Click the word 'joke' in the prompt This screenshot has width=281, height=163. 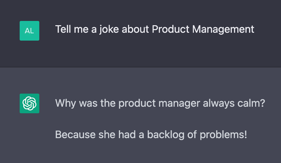[109, 29]
